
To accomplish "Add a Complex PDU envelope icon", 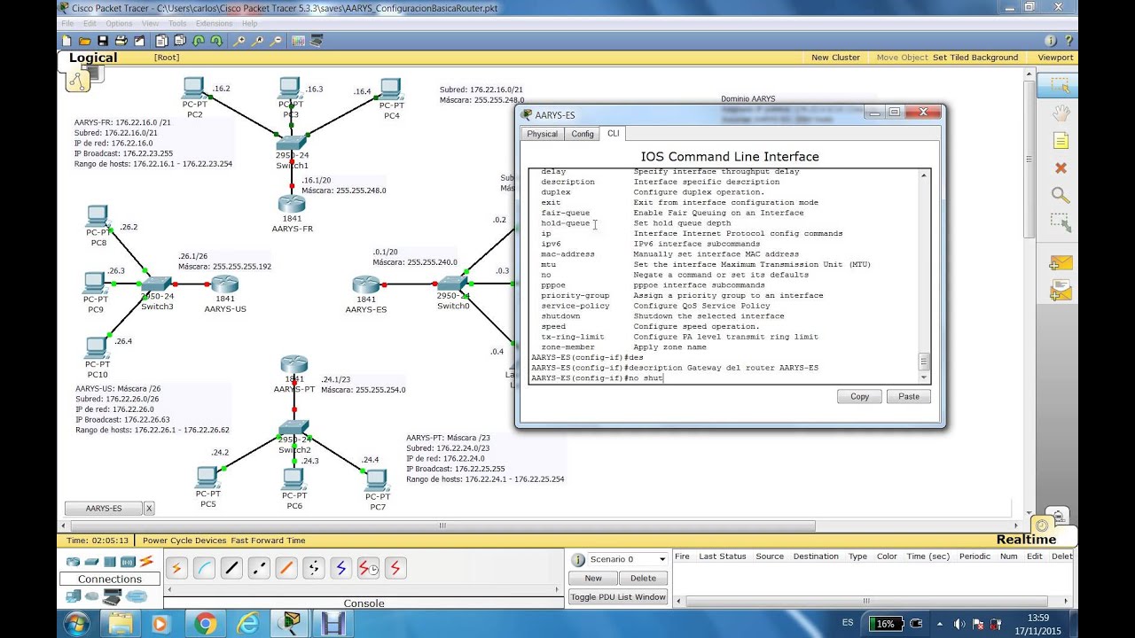I will pyautogui.click(x=1061, y=290).
